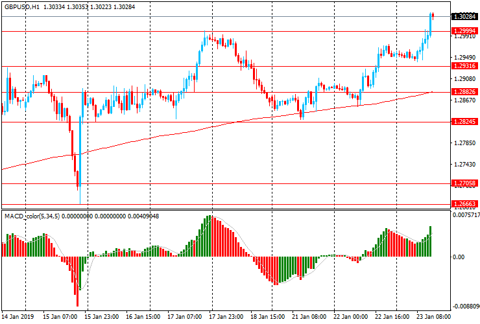480x324 pixels.
Task: Click the red 1.29994 resistance level label
Action: (x=465, y=31)
